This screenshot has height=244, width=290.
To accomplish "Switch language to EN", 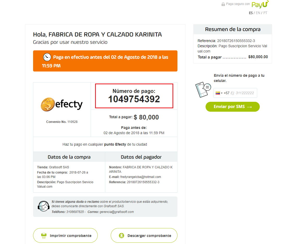I will [258, 13].
